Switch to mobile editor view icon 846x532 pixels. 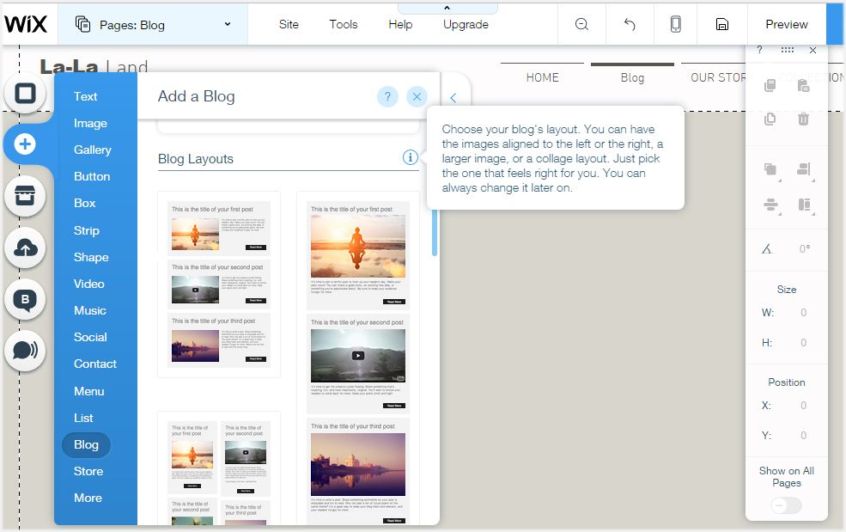[x=676, y=24]
